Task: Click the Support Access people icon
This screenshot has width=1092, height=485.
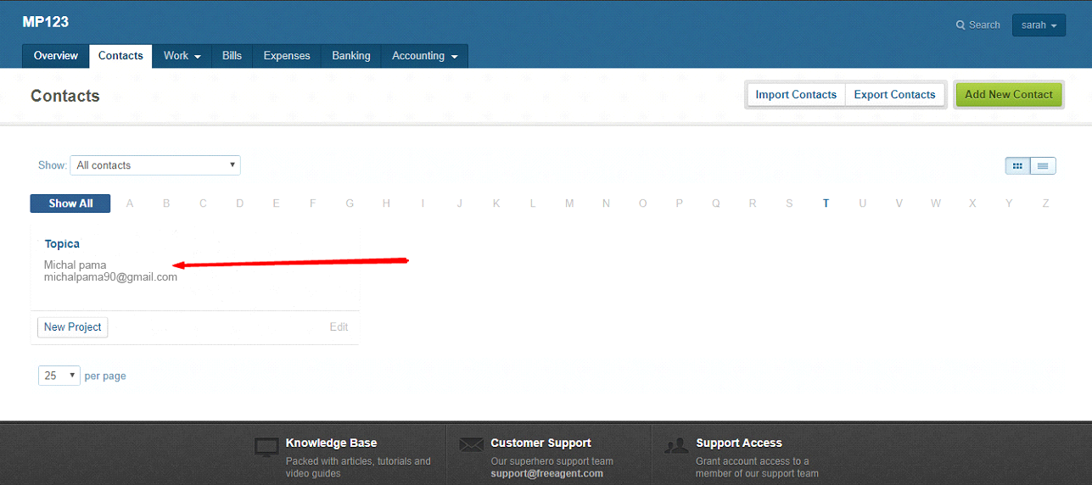Action: (676, 445)
